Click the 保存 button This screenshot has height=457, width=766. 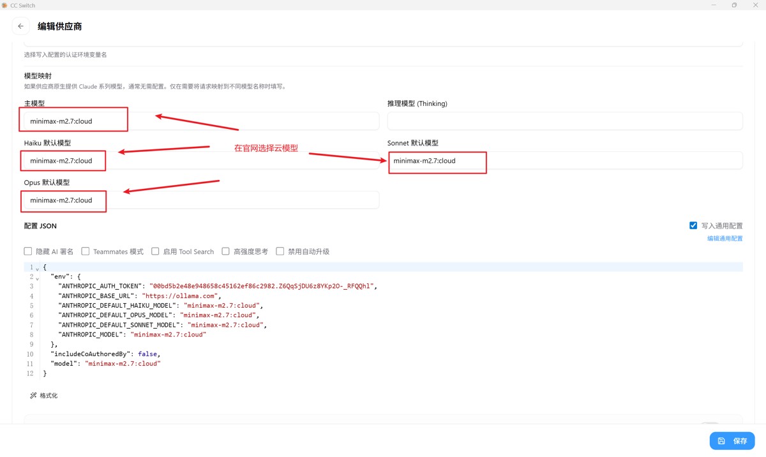point(732,441)
